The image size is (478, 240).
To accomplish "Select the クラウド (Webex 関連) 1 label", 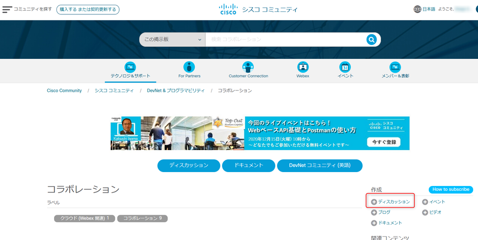I will click(x=84, y=218).
